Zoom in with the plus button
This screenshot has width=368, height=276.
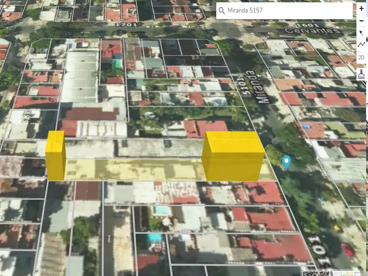click(x=362, y=9)
